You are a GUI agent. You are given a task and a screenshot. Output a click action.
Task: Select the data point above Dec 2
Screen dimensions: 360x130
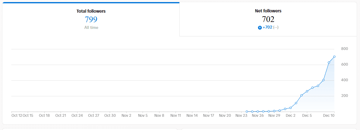[x=291, y=108]
